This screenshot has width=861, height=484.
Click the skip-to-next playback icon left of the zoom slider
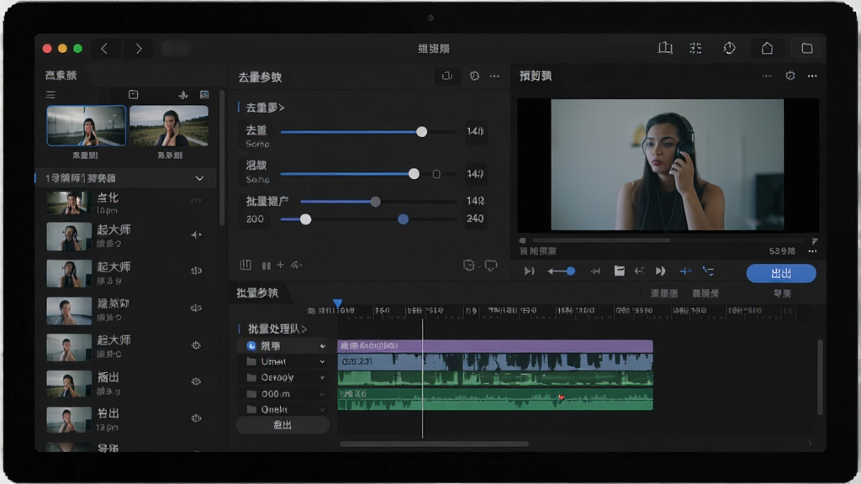[x=529, y=271]
